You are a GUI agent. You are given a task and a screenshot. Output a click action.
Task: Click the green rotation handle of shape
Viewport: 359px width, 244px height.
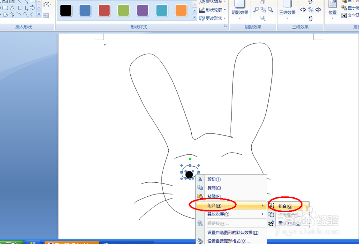(x=190, y=159)
